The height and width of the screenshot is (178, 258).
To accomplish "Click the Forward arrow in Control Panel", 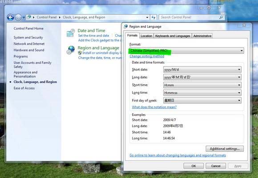I will pos(18,17).
